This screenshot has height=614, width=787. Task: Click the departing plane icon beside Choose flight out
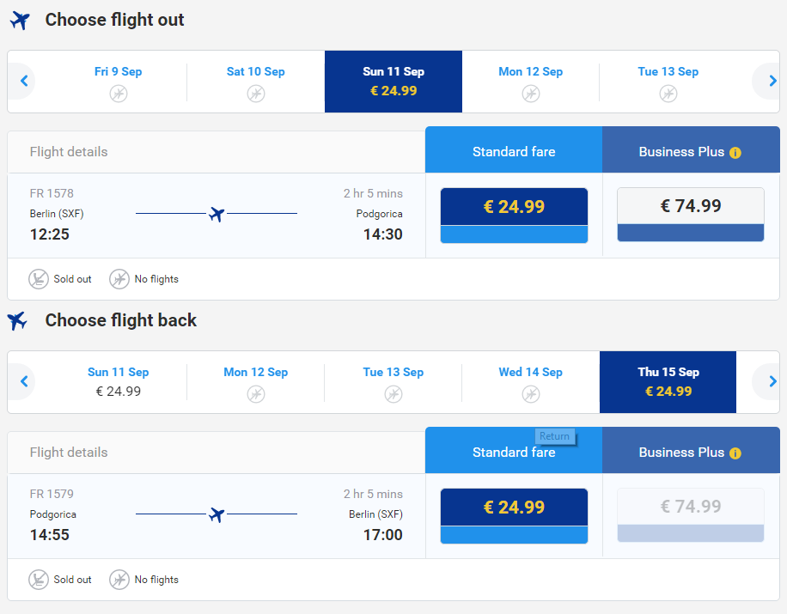tap(20, 21)
